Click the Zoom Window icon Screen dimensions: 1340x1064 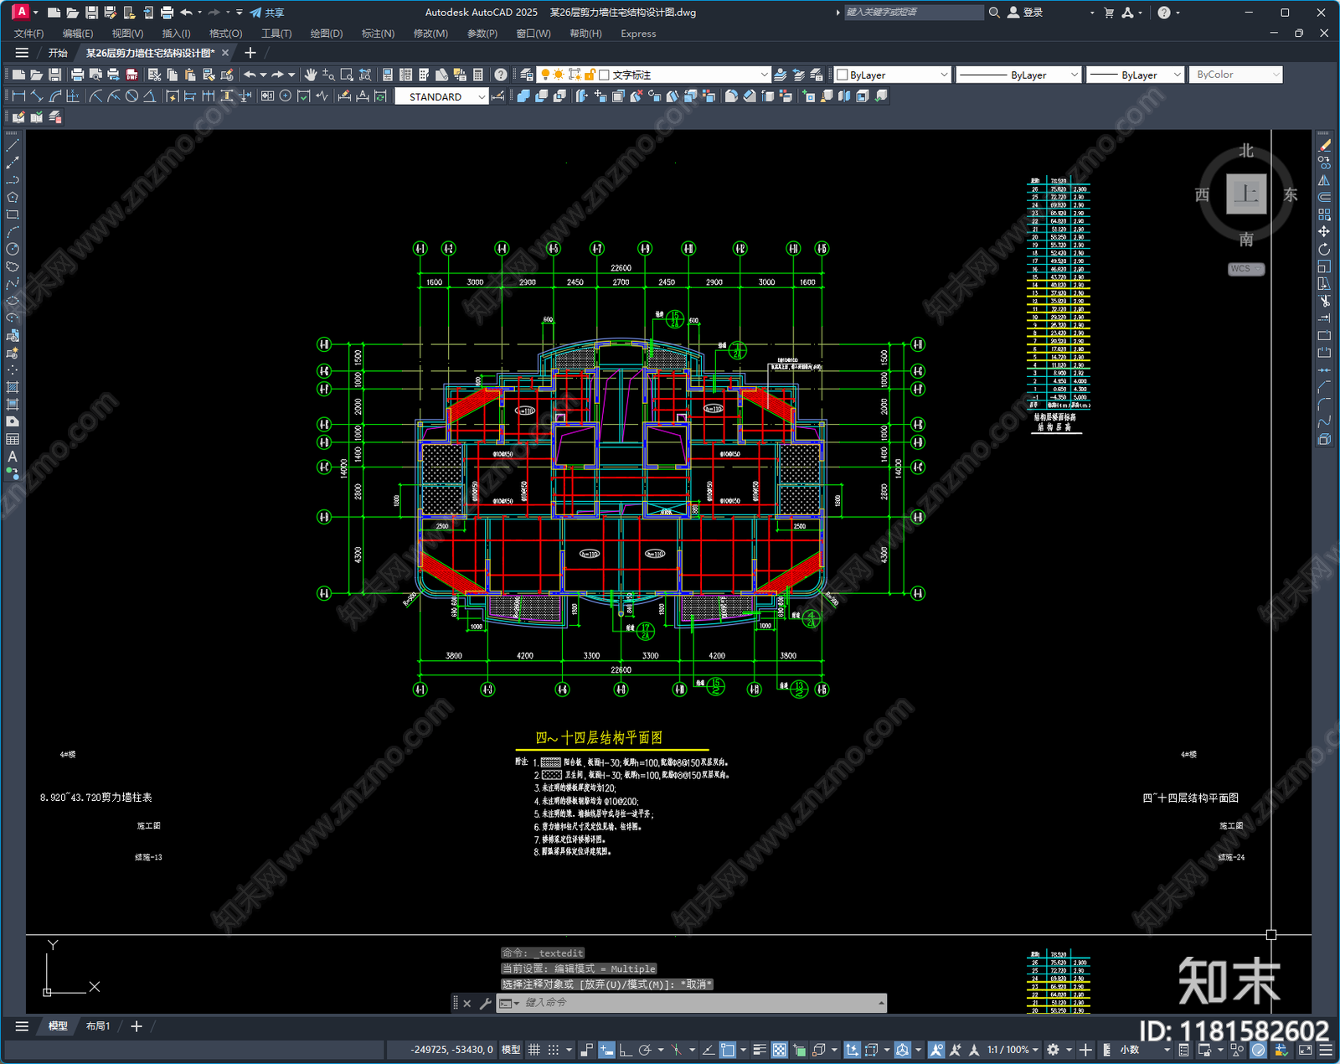pos(347,75)
